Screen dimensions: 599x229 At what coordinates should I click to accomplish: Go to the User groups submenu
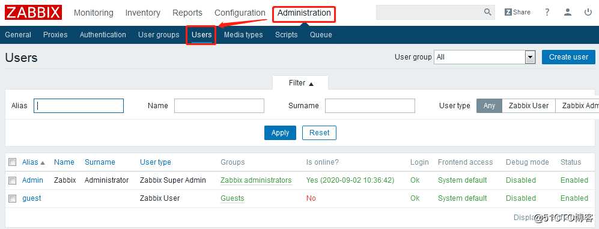[159, 35]
